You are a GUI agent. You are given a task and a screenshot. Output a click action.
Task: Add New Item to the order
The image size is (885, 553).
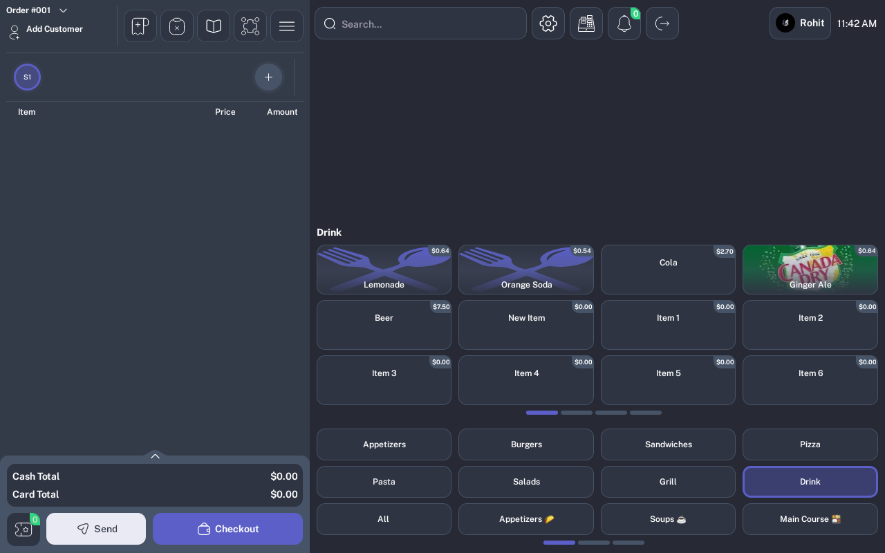(x=526, y=325)
